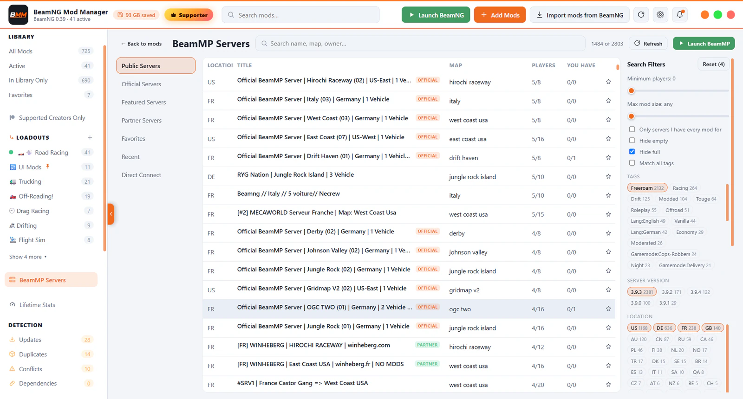Viewport: 743px width, 399px height.
Task: Focus the 'Search name, map, owner' field
Action: pos(420,44)
